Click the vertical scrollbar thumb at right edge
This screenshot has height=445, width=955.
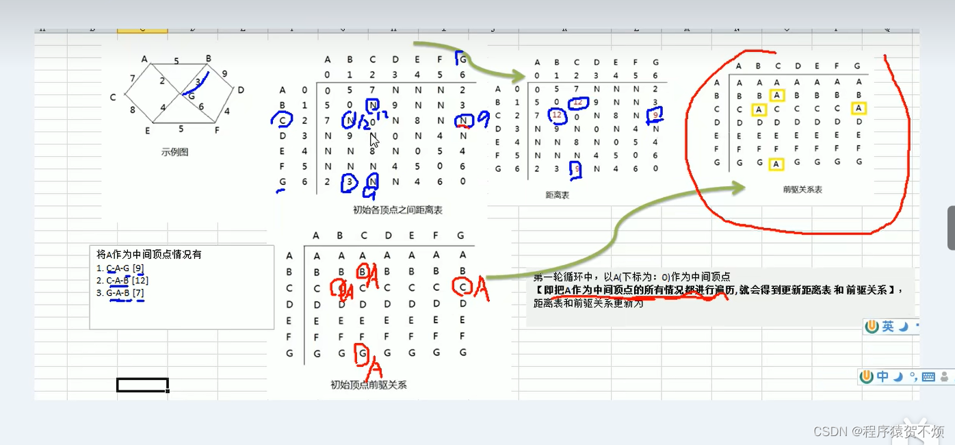[951, 228]
